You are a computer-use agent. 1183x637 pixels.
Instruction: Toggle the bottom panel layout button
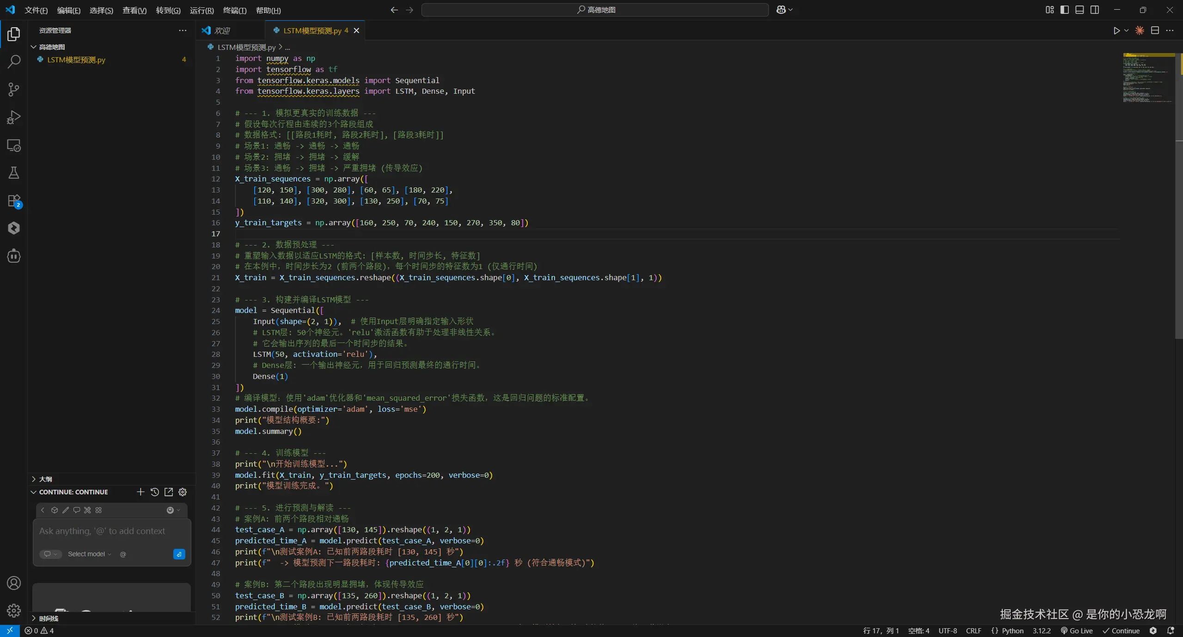pyautogui.click(x=1079, y=10)
